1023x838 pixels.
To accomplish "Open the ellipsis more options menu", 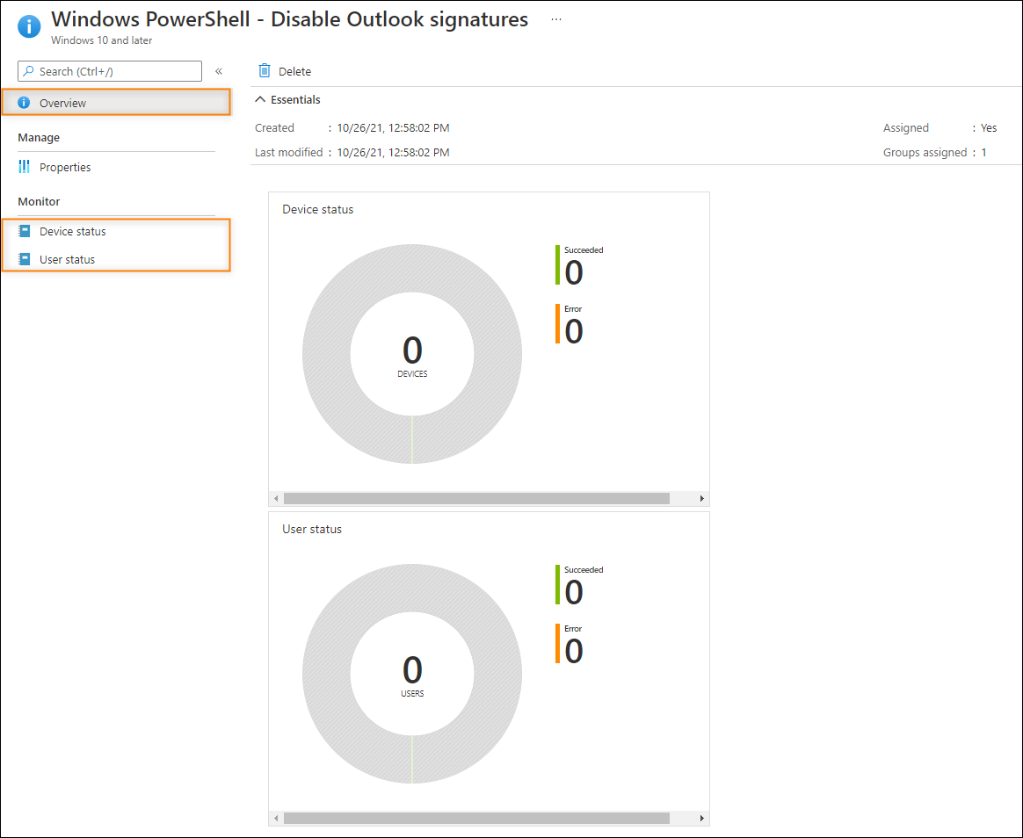I will point(555,19).
